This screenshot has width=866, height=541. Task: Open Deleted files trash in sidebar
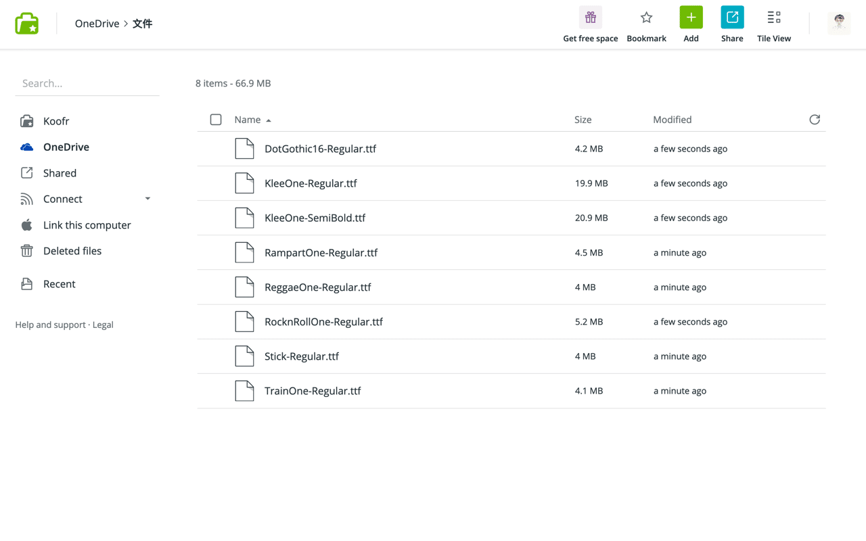click(x=72, y=251)
